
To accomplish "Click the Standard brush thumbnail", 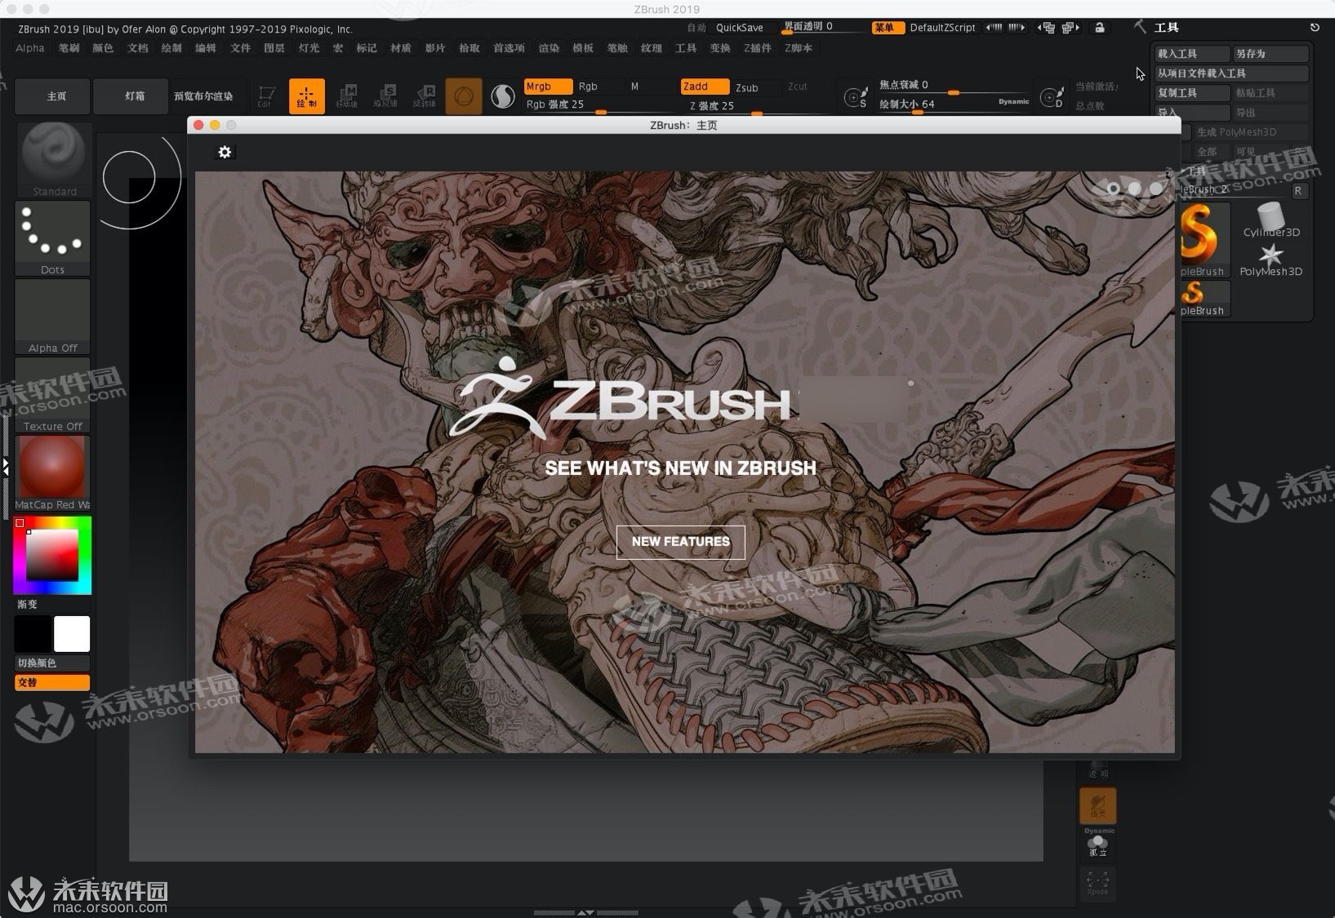I will 52,155.
